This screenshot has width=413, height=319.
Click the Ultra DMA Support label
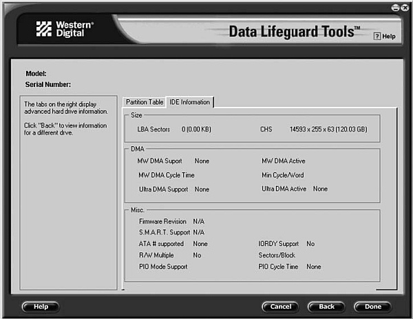pyautogui.click(x=164, y=189)
